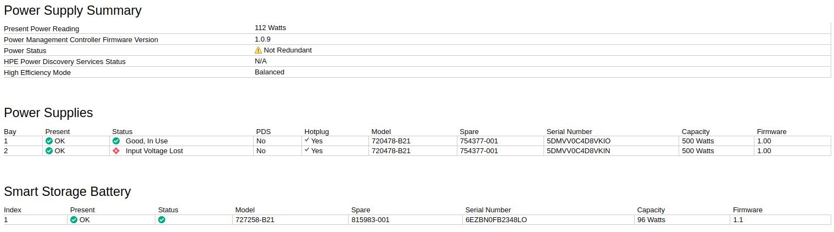Click the Good, In Use green status icon

click(116, 141)
